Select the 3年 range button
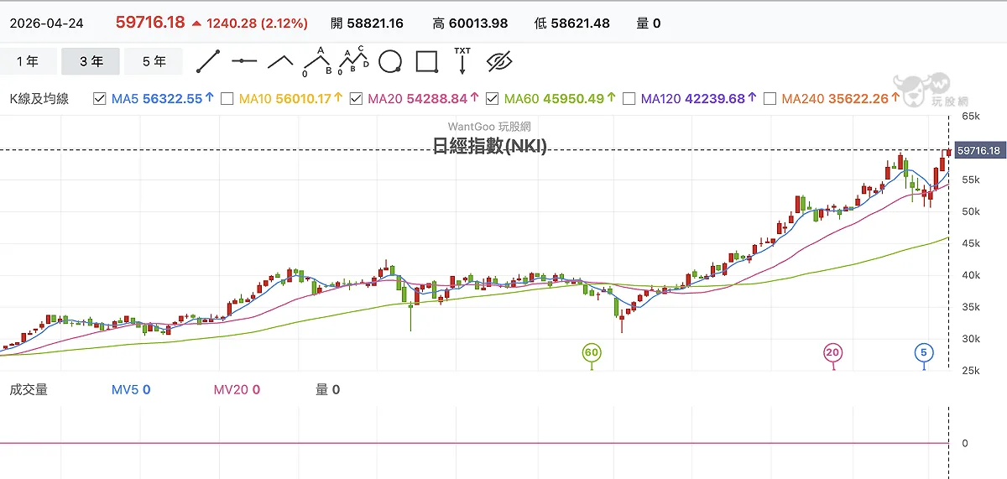This screenshot has width=1007, height=479. (x=91, y=61)
